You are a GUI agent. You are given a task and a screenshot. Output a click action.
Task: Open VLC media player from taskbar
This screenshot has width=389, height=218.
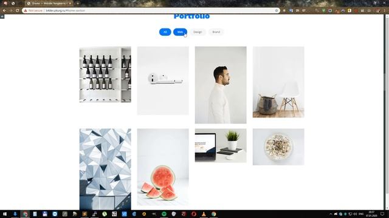tap(204, 214)
